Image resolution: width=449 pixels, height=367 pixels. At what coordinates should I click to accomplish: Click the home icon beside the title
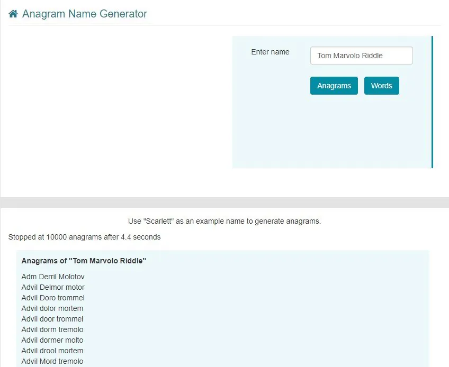[13, 14]
